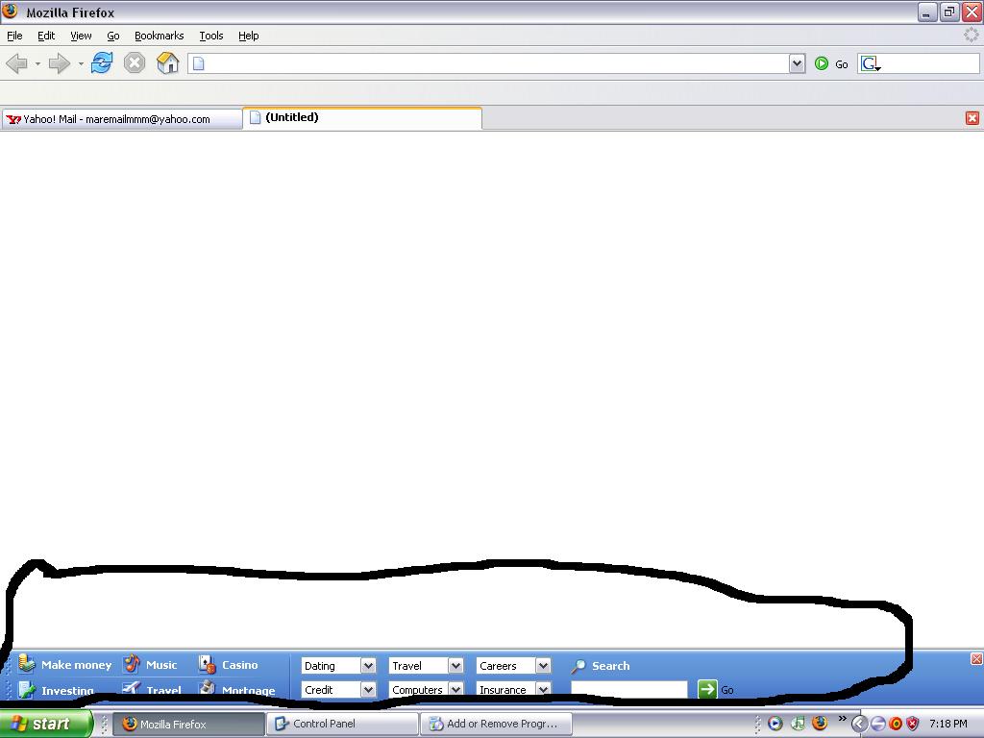Image resolution: width=984 pixels, height=738 pixels.
Task: Open the View menu
Action: click(81, 36)
